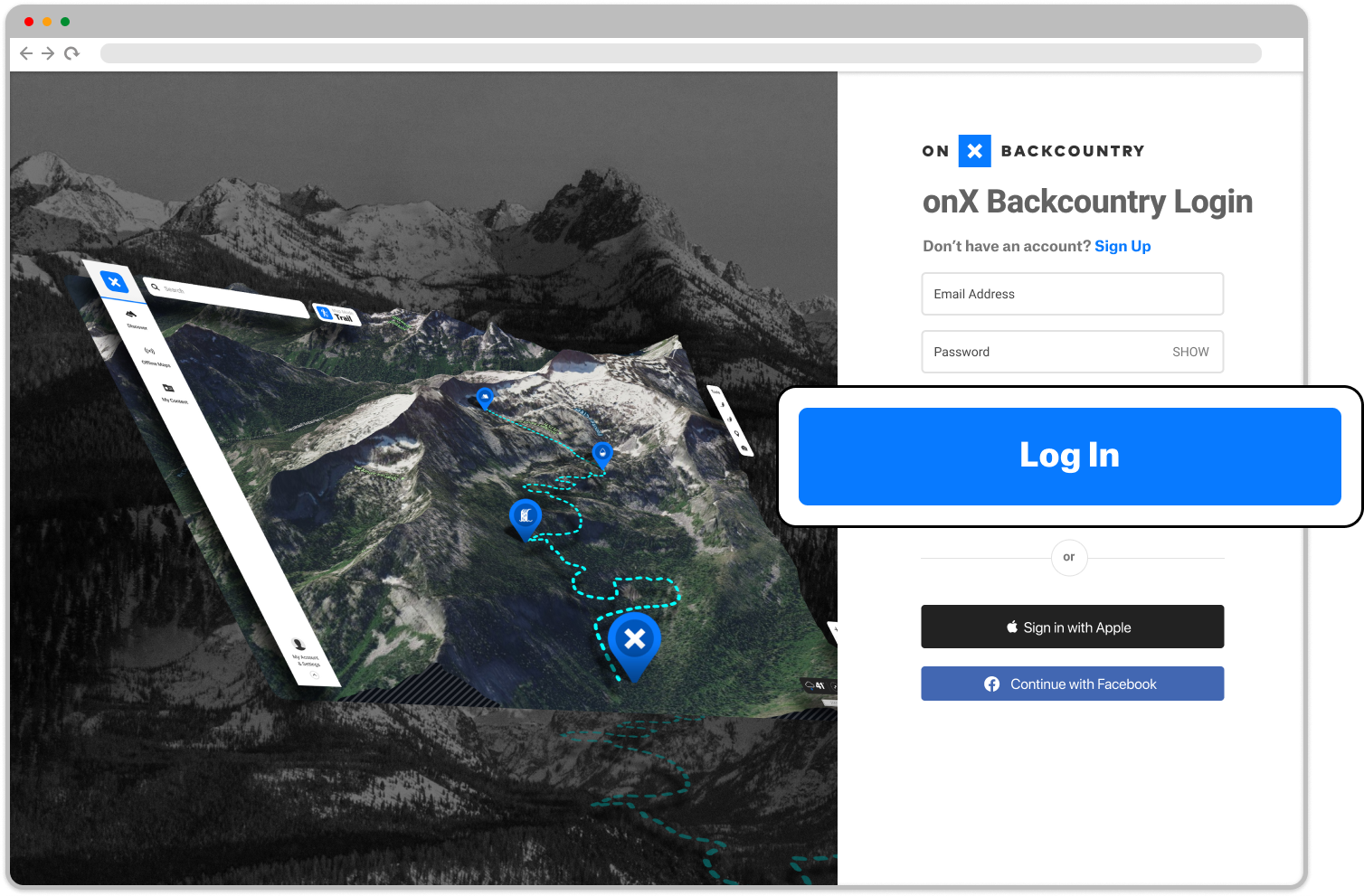
Task: Choose Sign in with Apple
Action: 1072,627
